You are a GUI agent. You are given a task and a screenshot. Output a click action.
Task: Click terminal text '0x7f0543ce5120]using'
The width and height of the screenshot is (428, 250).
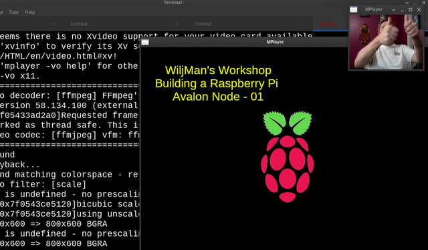[51, 214]
